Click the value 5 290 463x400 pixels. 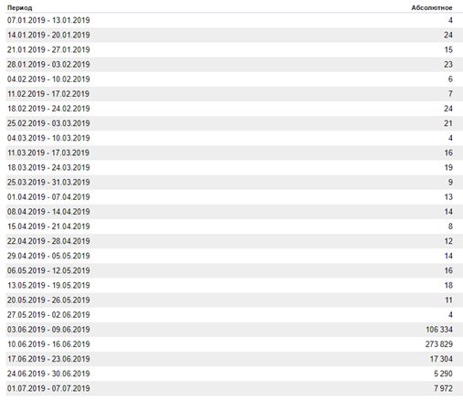click(443, 374)
